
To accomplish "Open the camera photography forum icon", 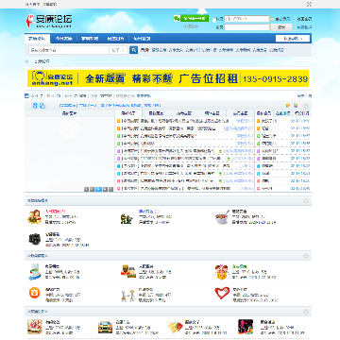I will (x=34, y=239).
